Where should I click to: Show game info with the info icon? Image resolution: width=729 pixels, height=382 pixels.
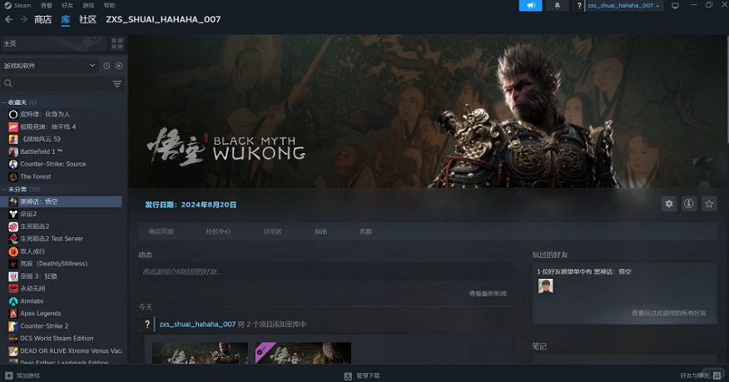689,203
